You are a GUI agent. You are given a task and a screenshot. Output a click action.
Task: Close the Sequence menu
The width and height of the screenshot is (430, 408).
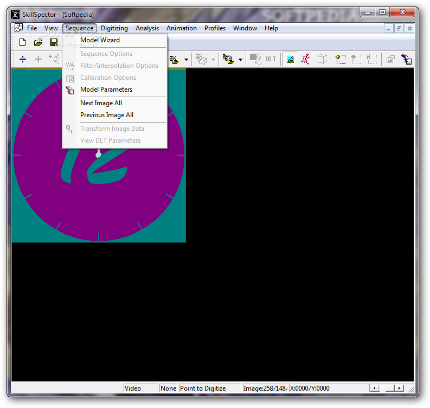[80, 28]
